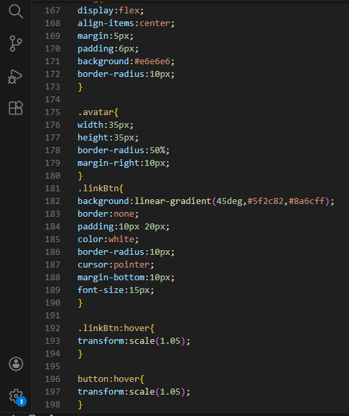Click the border-radius:50% declaration

tap(123, 150)
